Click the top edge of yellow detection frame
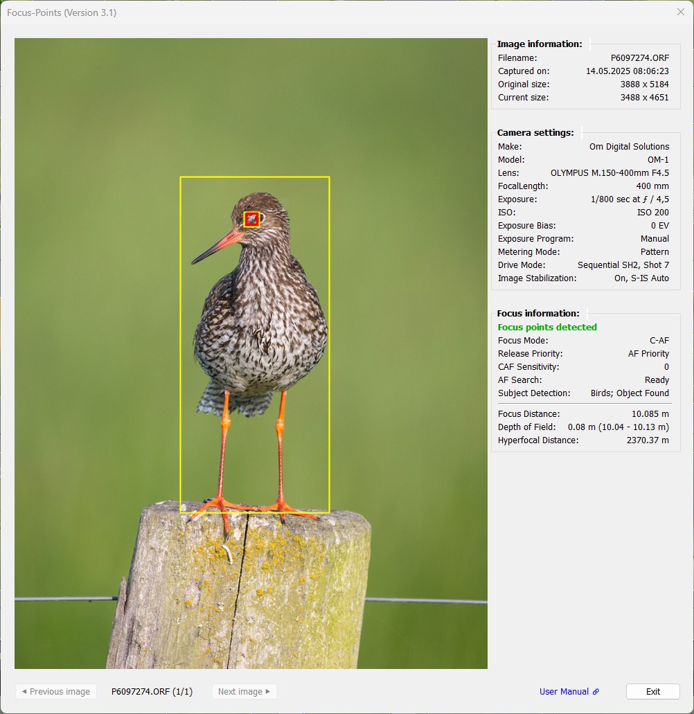Image resolution: width=694 pixels, height=714 pixels. click(x=254, y=177)
